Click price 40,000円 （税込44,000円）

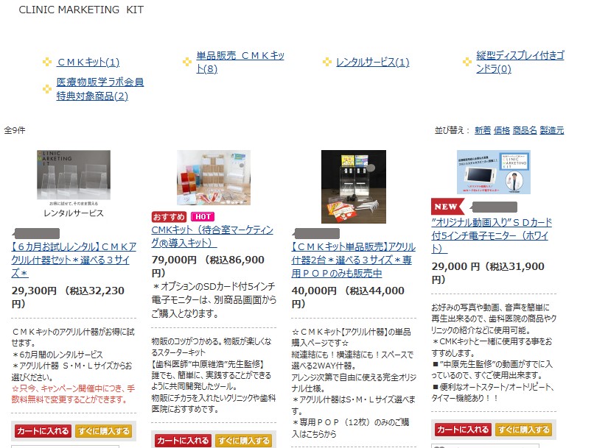[x=348, y=297]
